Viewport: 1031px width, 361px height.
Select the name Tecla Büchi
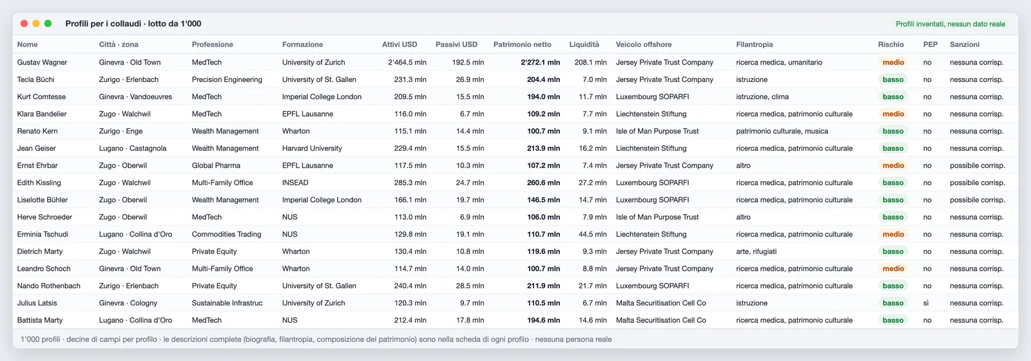point(35,79)
